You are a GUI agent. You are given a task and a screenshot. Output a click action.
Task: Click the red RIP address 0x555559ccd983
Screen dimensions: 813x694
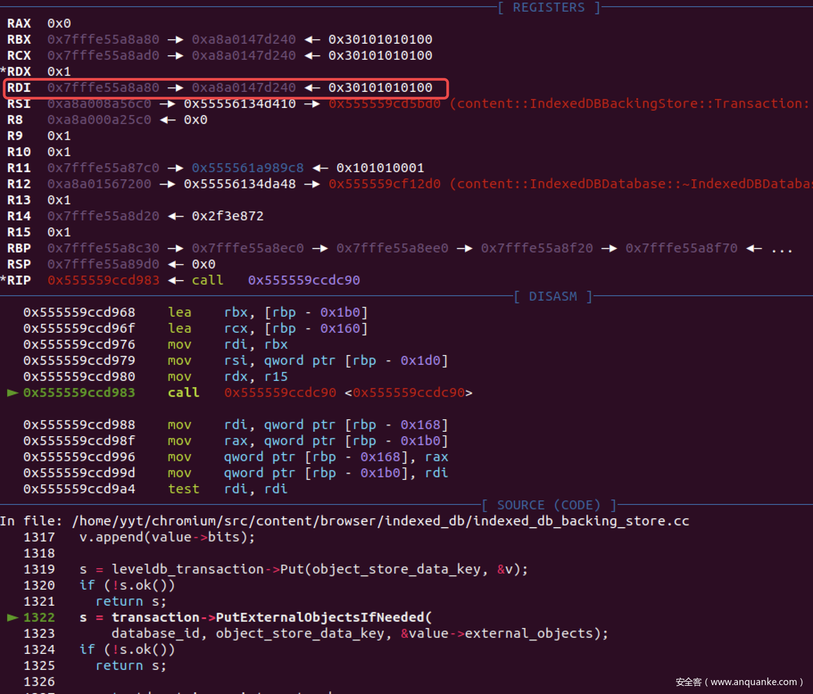pyautogui.click(x=103, y=280)
